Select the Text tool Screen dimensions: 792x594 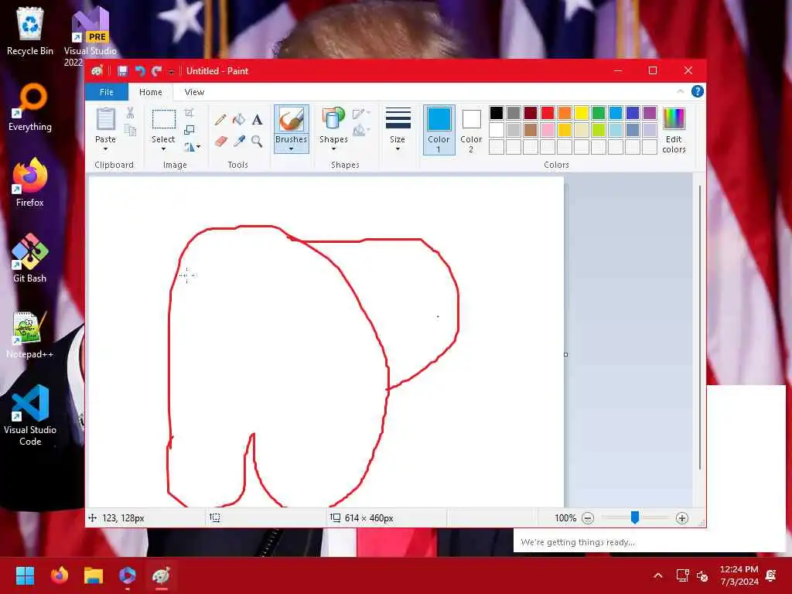click(x=257, y=120)
